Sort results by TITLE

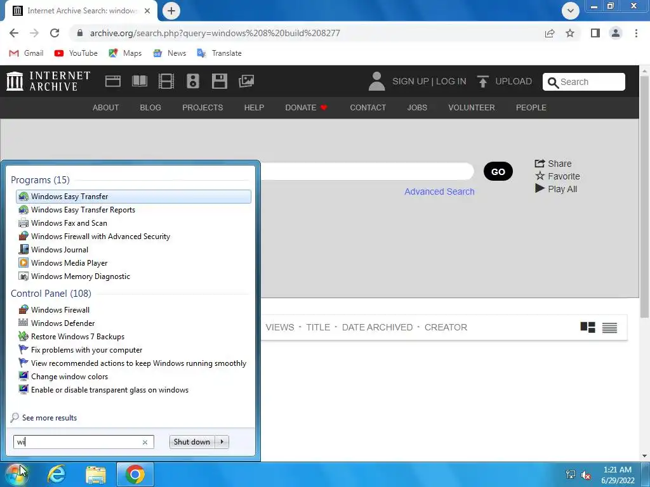pyautogui.click(x=318, y=327)
